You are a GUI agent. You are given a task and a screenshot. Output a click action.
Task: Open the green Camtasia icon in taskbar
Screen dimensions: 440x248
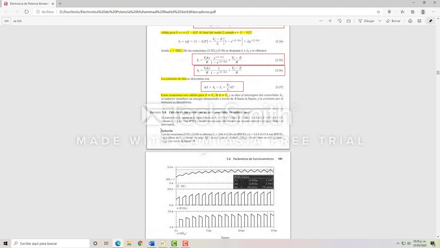174,244
